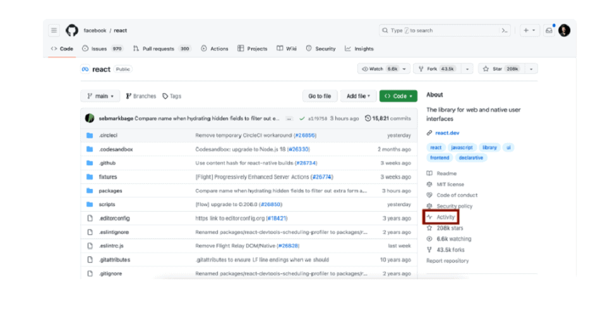Open the facebook owner link

[x=95, y=31]
